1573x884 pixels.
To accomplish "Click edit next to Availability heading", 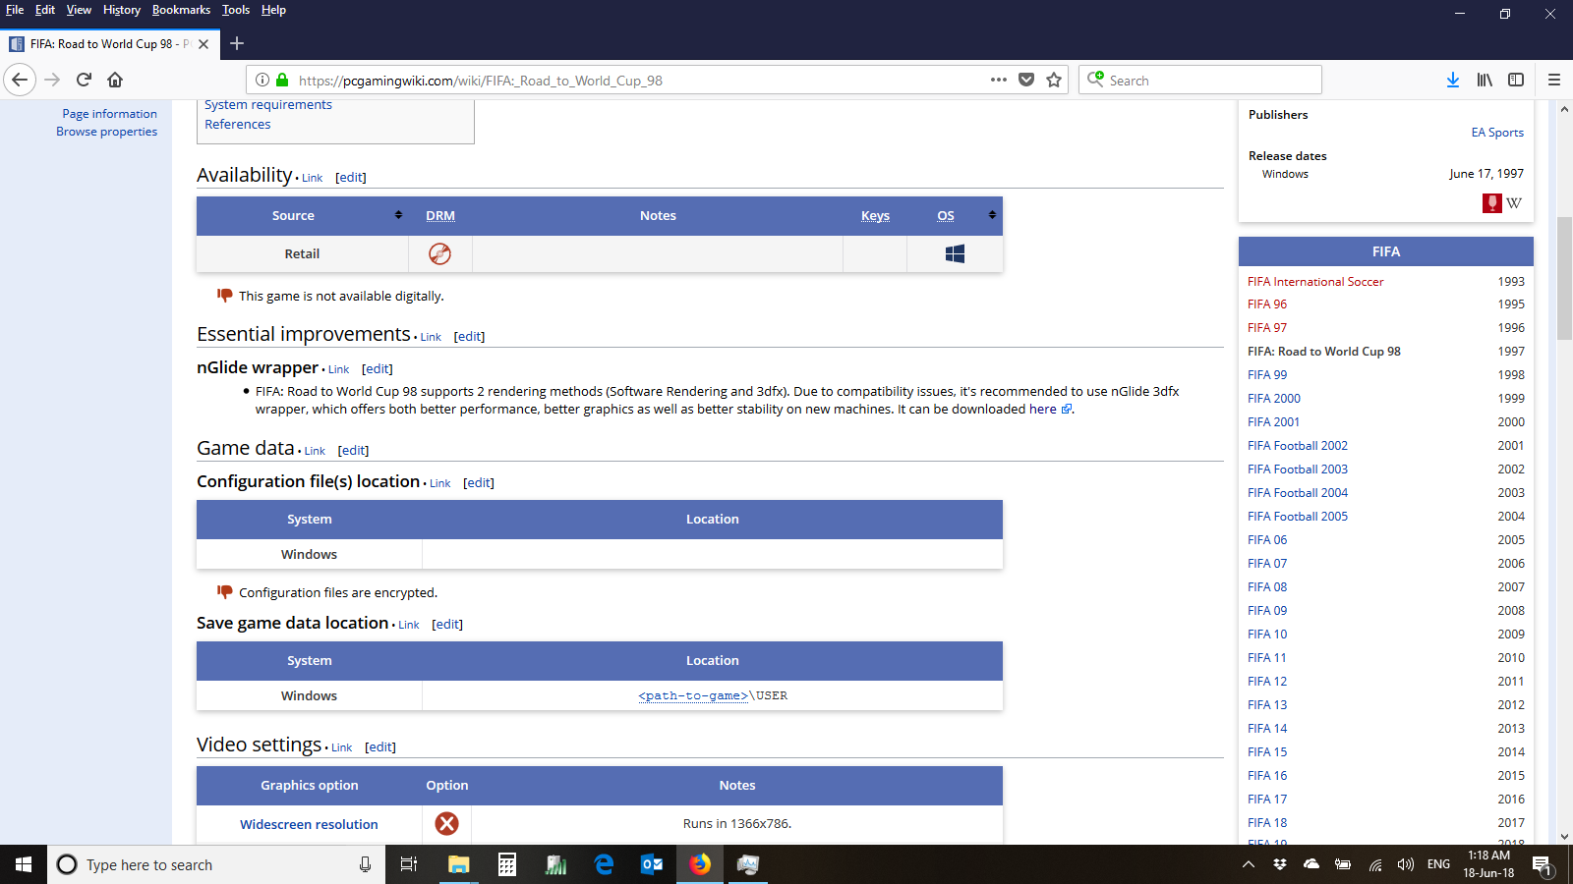I will click(351, 178).
